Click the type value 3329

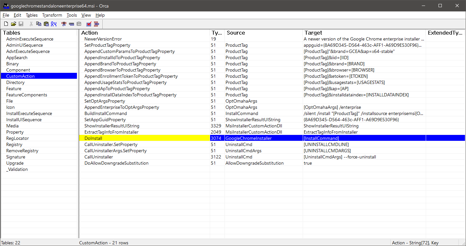[x=217, y=126]
